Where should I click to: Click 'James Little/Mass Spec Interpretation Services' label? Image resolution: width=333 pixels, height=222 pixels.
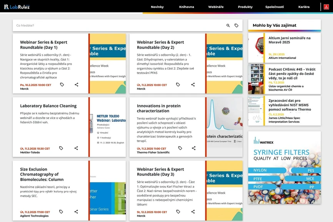tap(284, 120)
